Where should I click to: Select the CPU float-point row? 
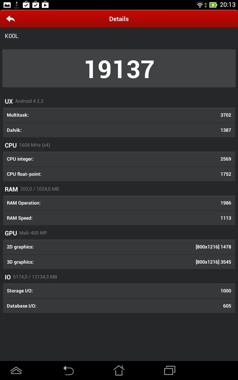[119, 174]
